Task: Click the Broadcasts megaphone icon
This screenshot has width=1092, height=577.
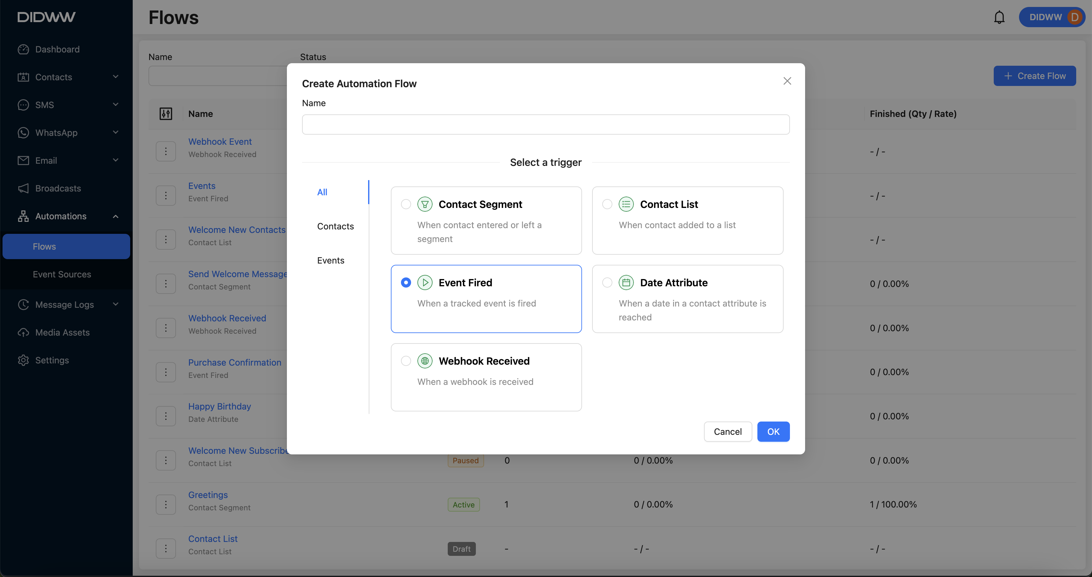Action: [23, 188]
